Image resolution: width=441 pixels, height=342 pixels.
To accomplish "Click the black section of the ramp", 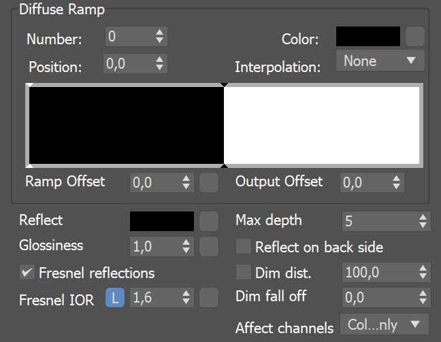I will 127,125.
